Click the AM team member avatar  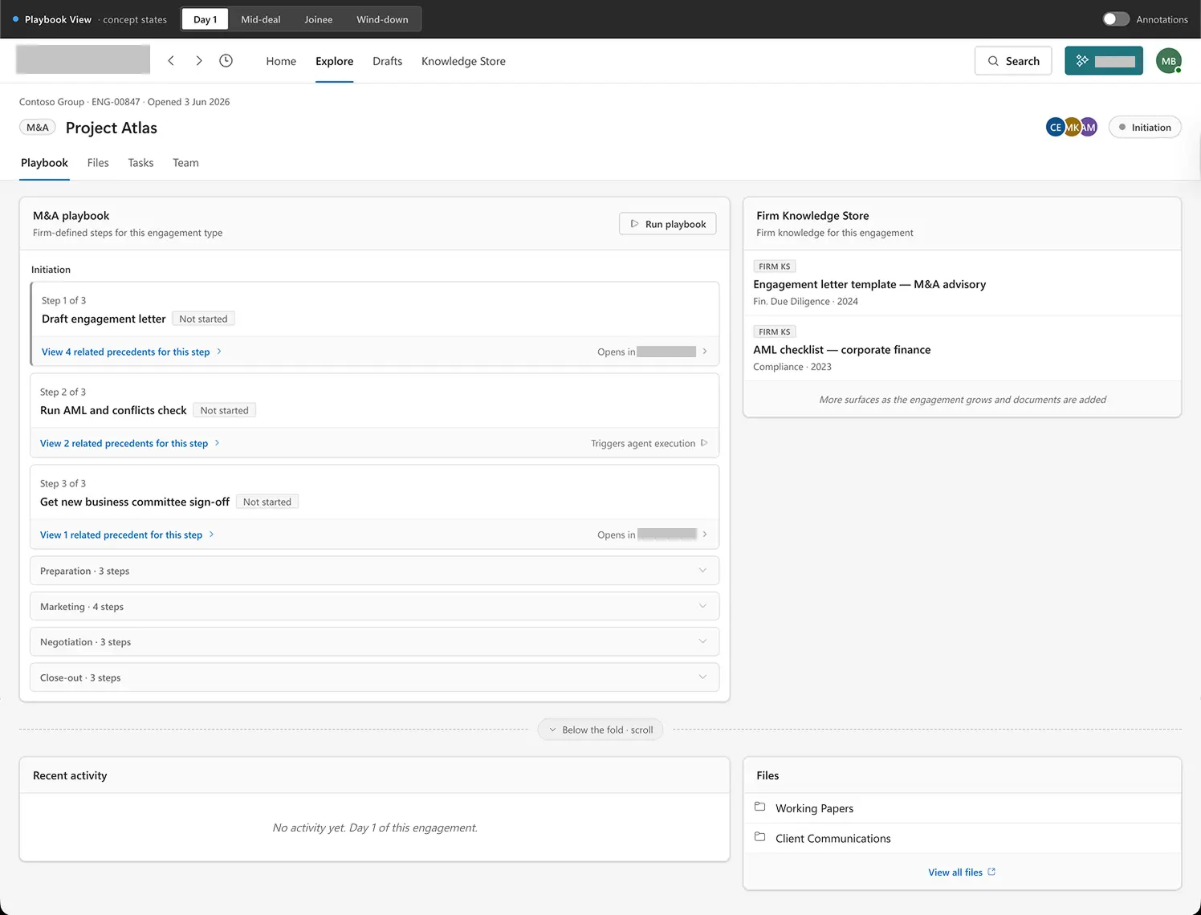pyautogui.click(x=1089, y=128)
